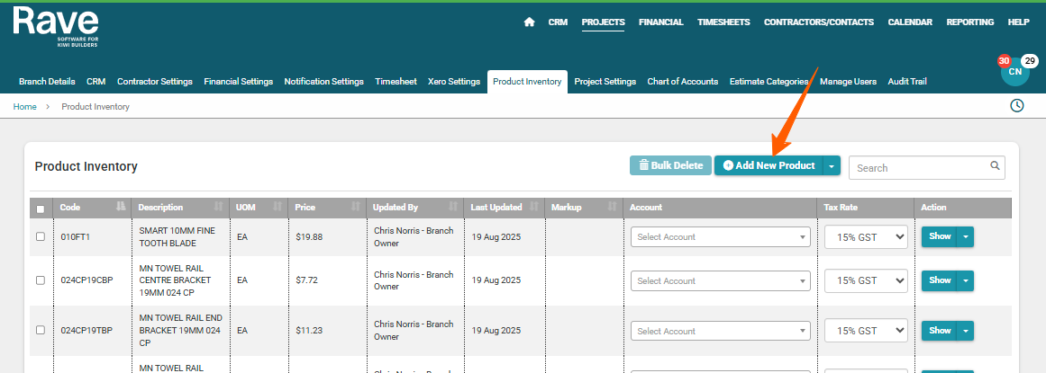
Task: Open the clock history icon
Action: click(1016, 106)
